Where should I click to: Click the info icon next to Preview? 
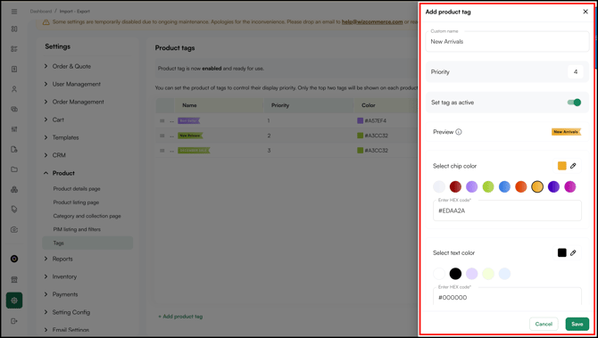459,132
